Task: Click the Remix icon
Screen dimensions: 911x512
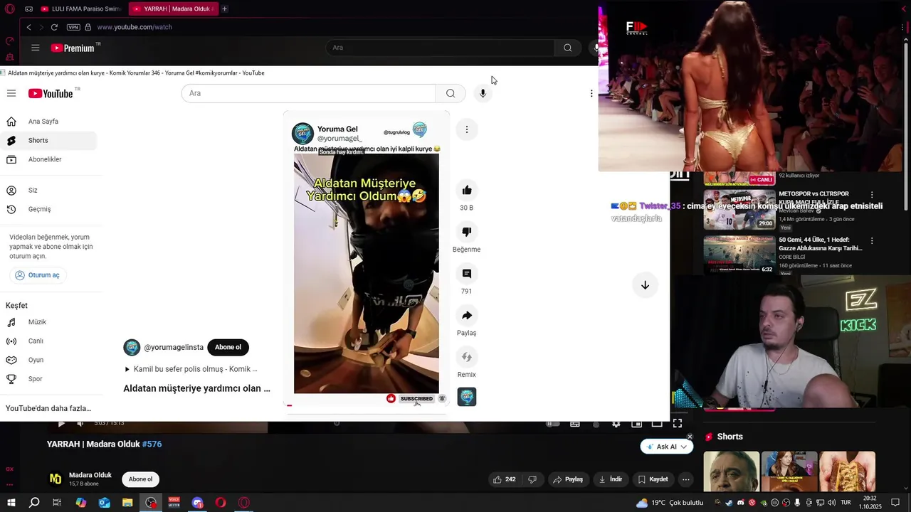Action: tap(467, 357)
